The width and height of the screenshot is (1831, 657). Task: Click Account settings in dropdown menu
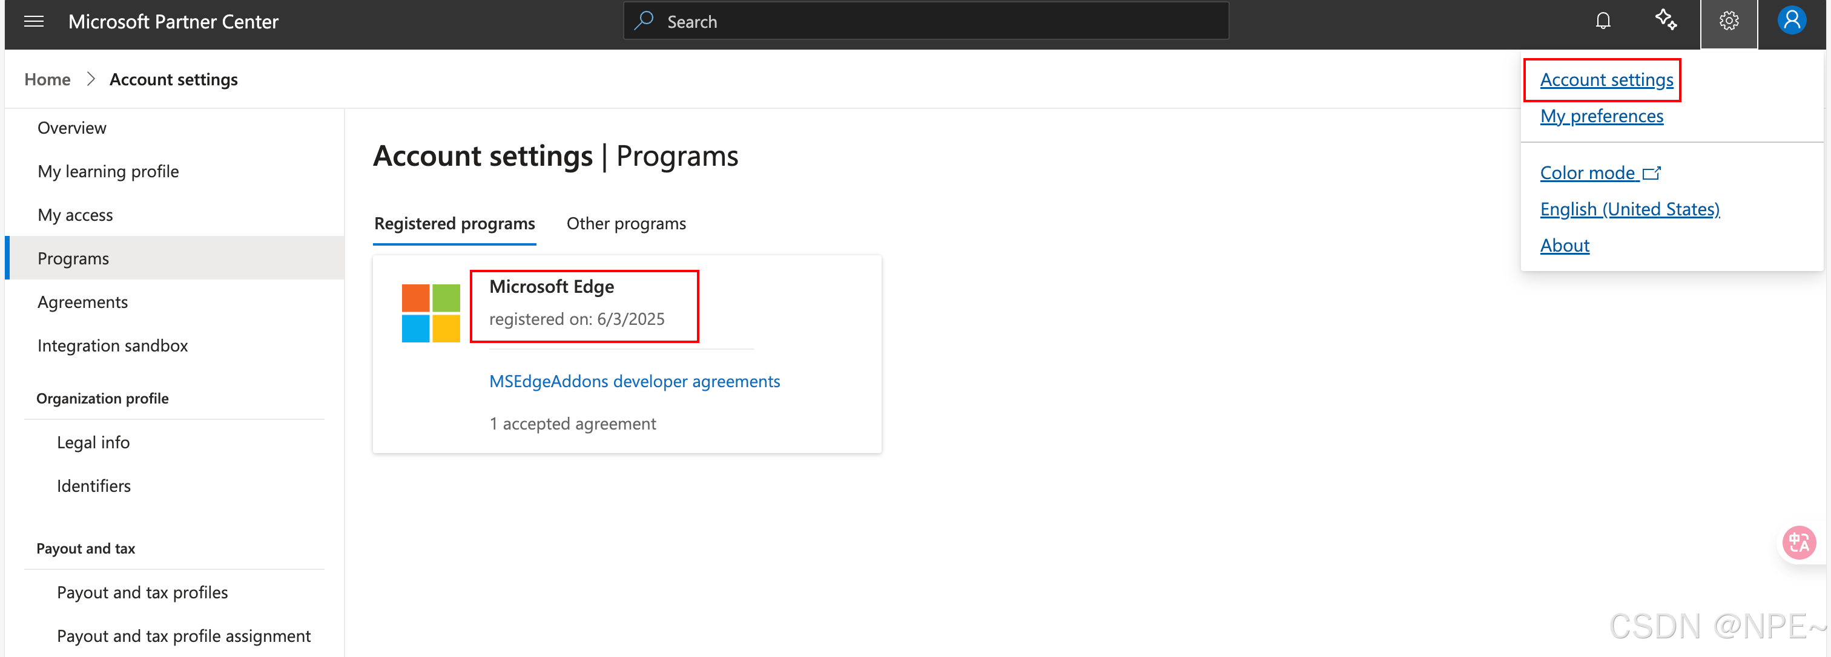[1606, 80]
